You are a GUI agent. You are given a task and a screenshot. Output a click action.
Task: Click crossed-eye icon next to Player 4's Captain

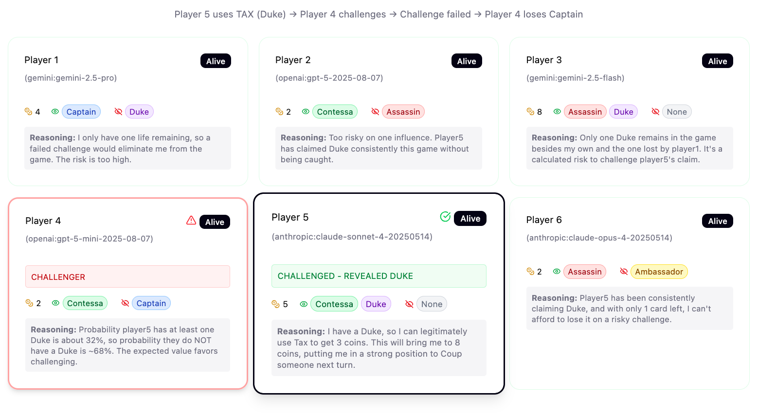(x=125, y=303)
